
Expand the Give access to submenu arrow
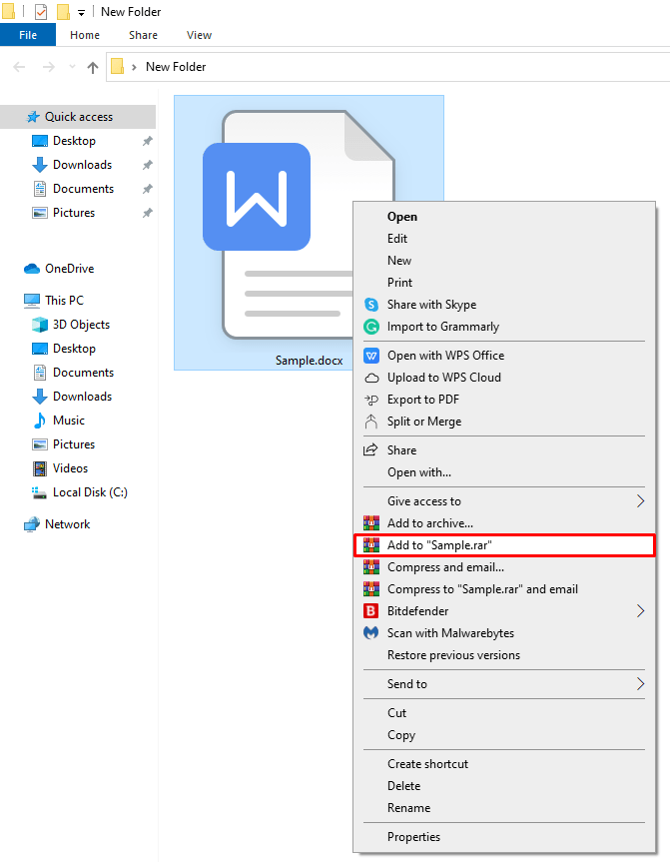[640, 500]
